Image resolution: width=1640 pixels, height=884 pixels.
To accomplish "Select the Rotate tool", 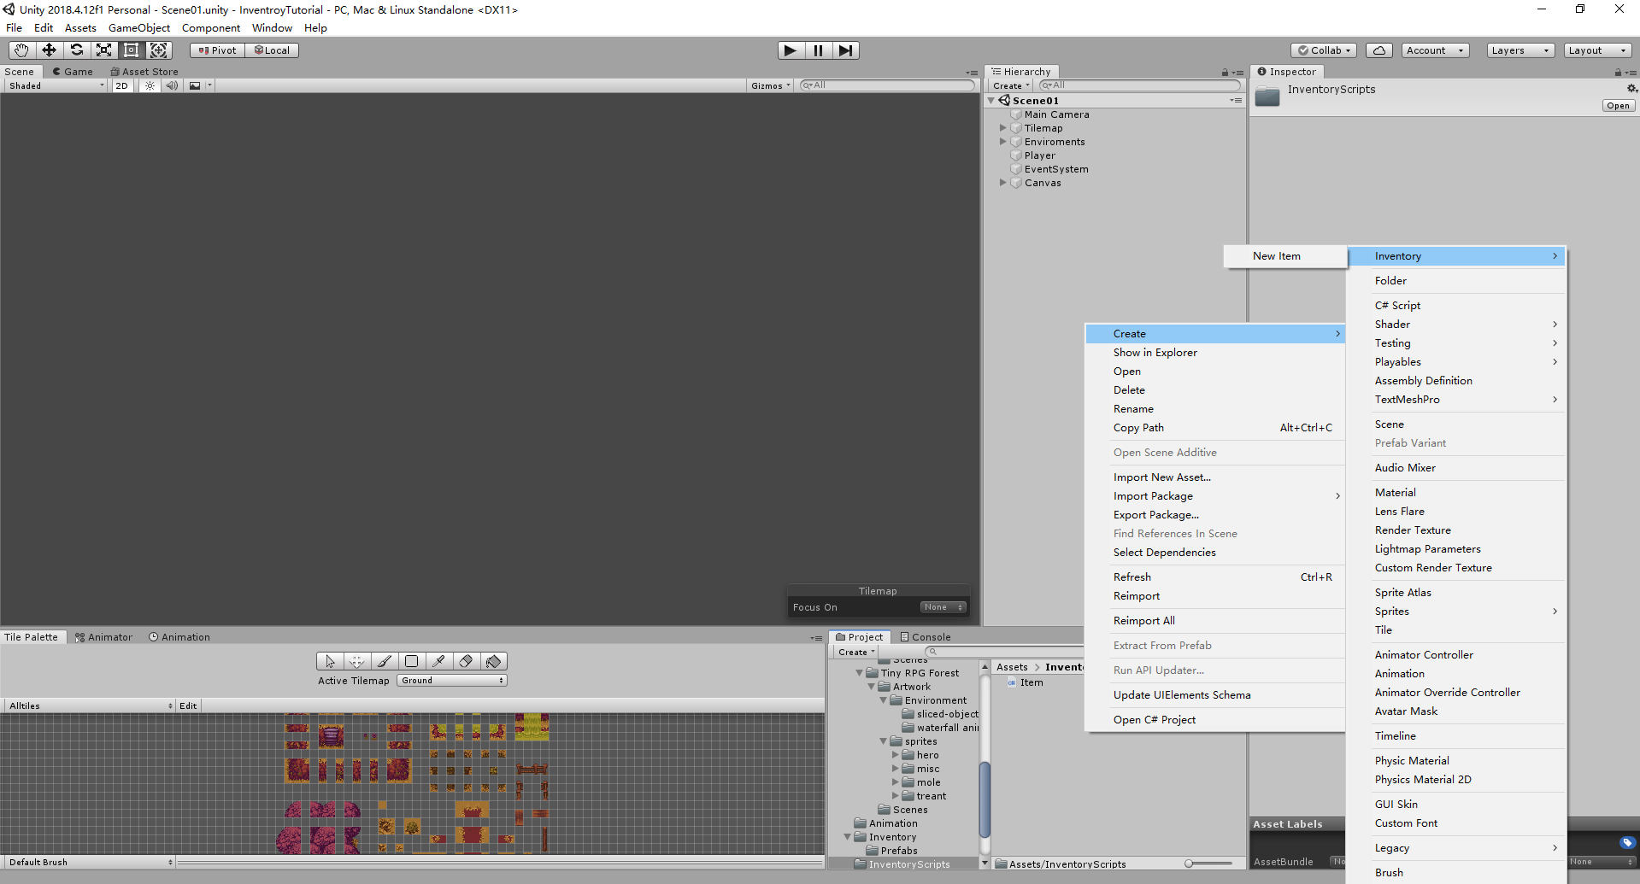I will (x=77, y=50).
